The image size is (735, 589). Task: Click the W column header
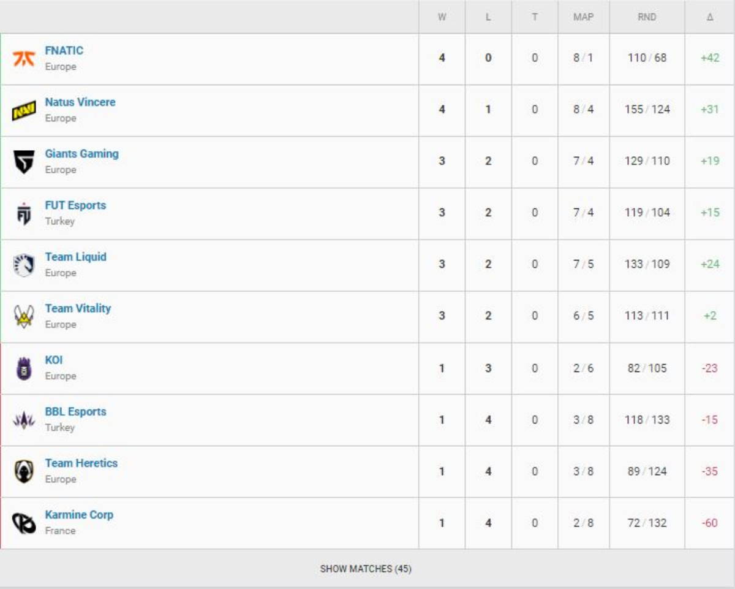pos(442,17)
